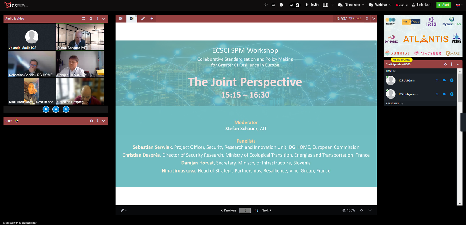Select Jolanda Modic ICS video tile

(32, 37)
